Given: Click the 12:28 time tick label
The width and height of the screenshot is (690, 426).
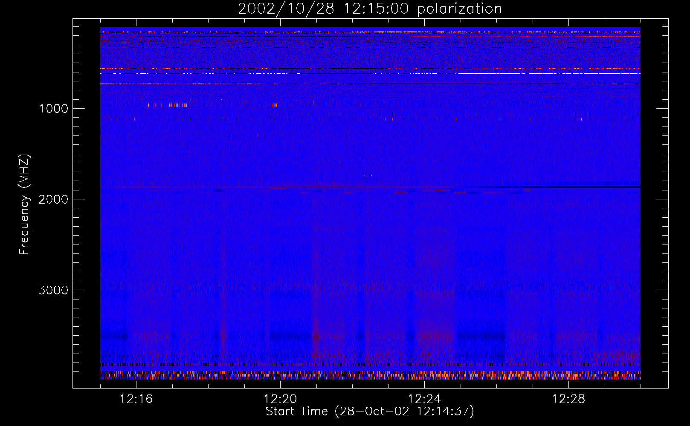Looking at the screenshot, I should coord(568,399).
